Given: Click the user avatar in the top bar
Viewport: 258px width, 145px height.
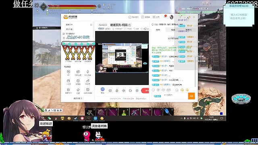Looking at the screenshot, I should point(171,17).
